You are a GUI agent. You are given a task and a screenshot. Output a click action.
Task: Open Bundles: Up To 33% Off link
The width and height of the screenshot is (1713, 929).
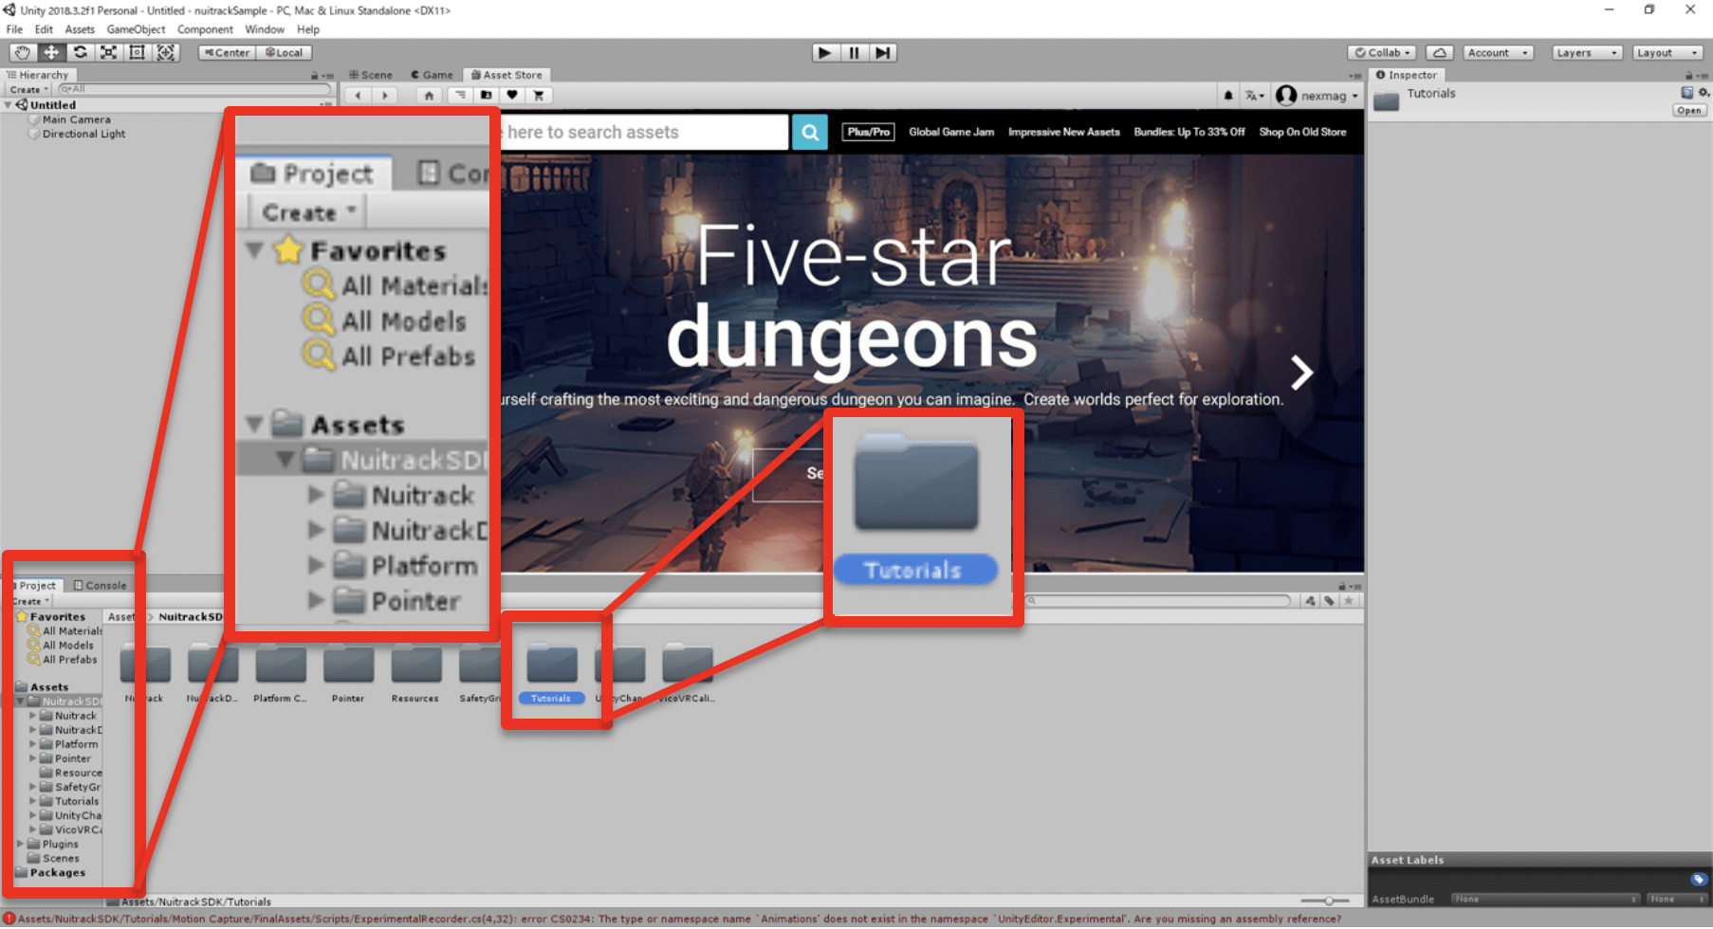coord(1189,132)
